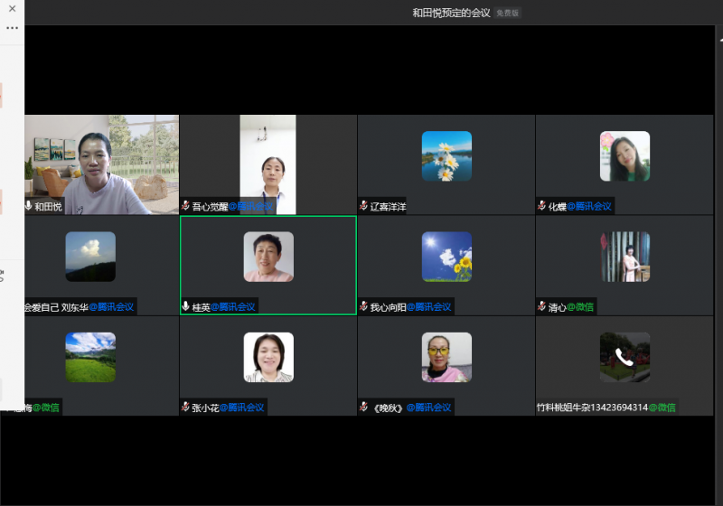Click the meeting title 和田悦预定的会议
723x506 pixels.
(x=451, y=13)
